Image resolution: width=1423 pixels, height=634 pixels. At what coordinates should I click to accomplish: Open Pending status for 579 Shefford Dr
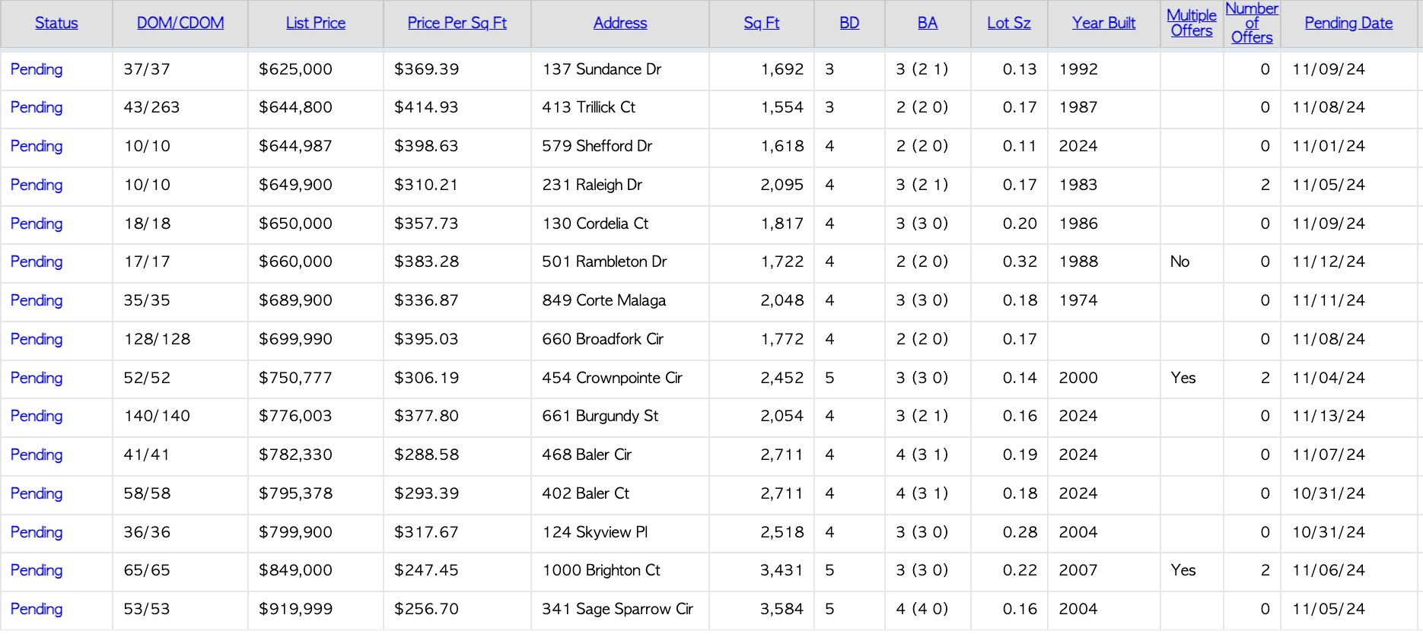click(x=37, y=147)
